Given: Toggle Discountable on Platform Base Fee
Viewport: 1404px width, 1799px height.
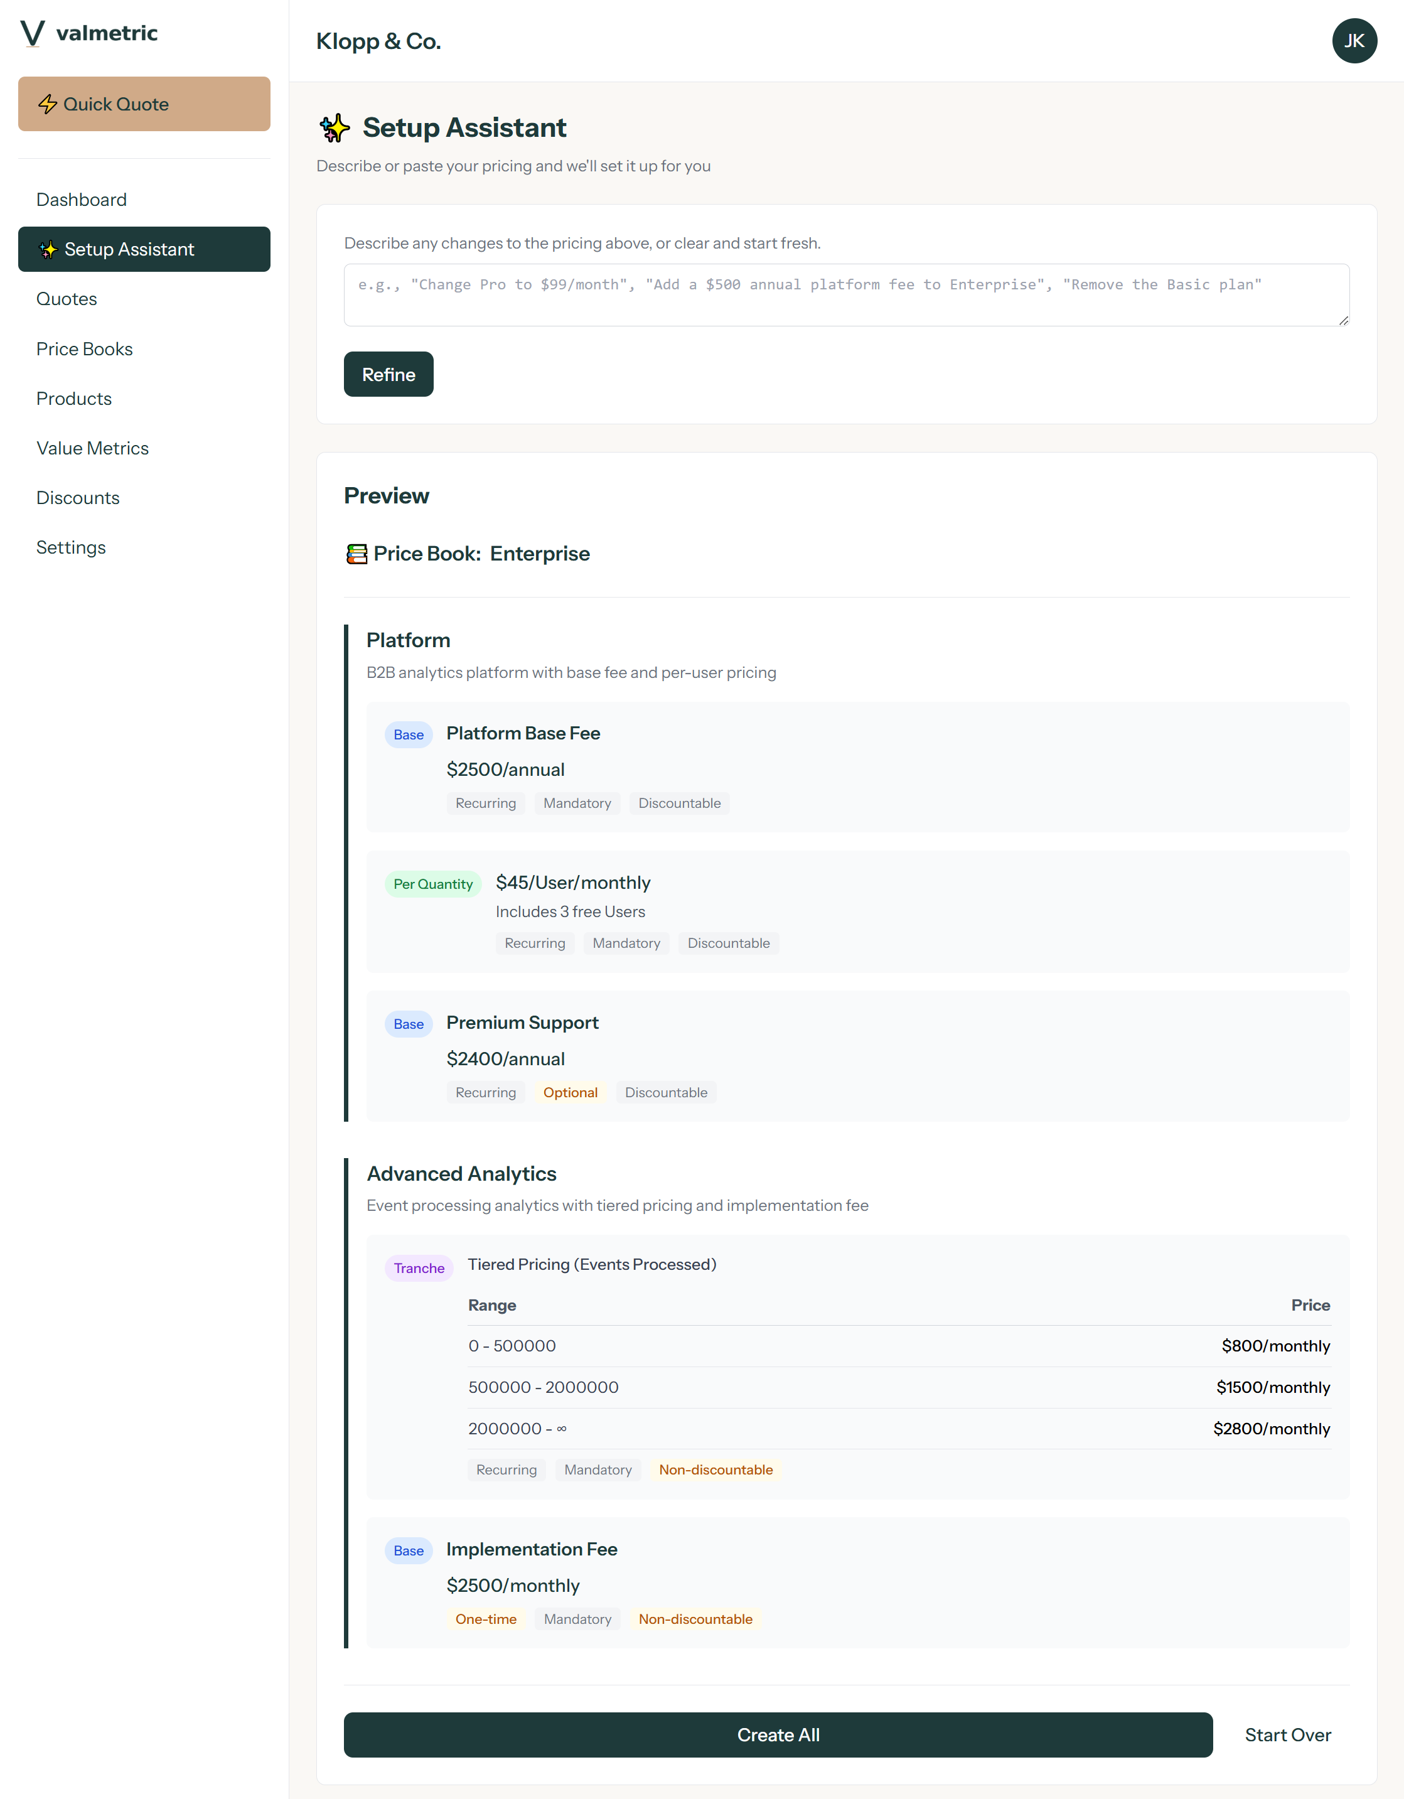Looking at the screenshot, I should coord(679,803).
